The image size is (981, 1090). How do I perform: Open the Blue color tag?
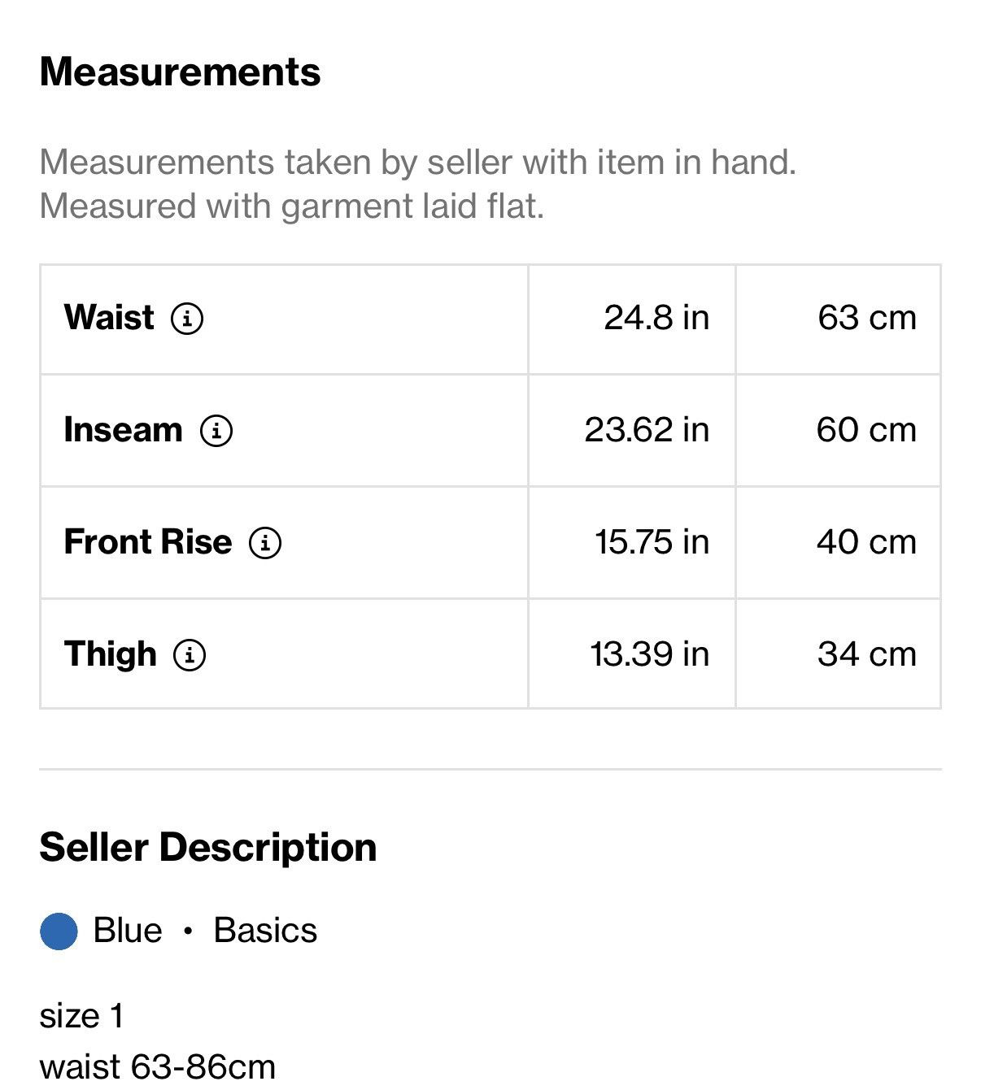tap(128, 931)
